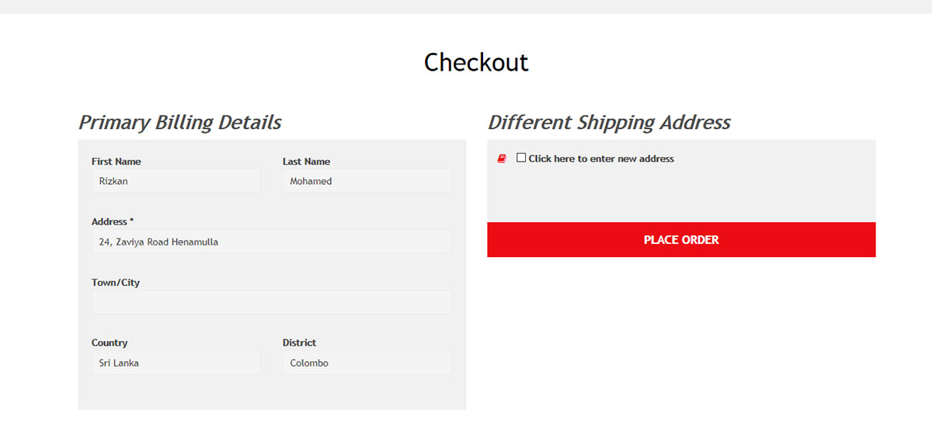
Task: Click the Address * label
Action: 113,222
